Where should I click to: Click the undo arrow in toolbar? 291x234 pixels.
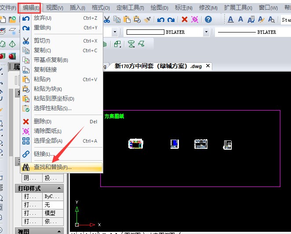pyautogui.click(x=161, y=19)
